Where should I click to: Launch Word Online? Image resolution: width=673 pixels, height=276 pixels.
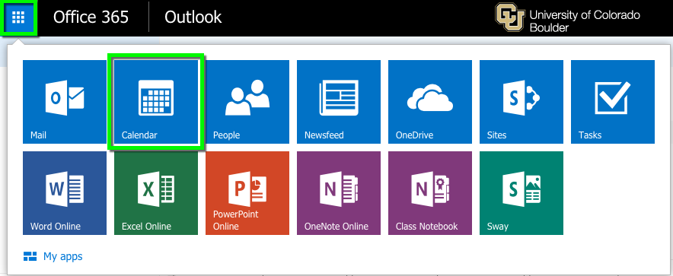(x=65, y=193)
